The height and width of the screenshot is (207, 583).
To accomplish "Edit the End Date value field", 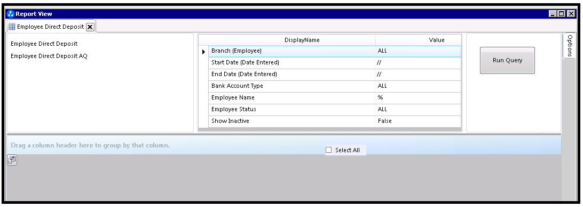I will [418, 74].
